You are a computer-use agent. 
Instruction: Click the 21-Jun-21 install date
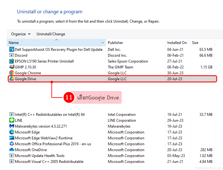click(175, 162)
